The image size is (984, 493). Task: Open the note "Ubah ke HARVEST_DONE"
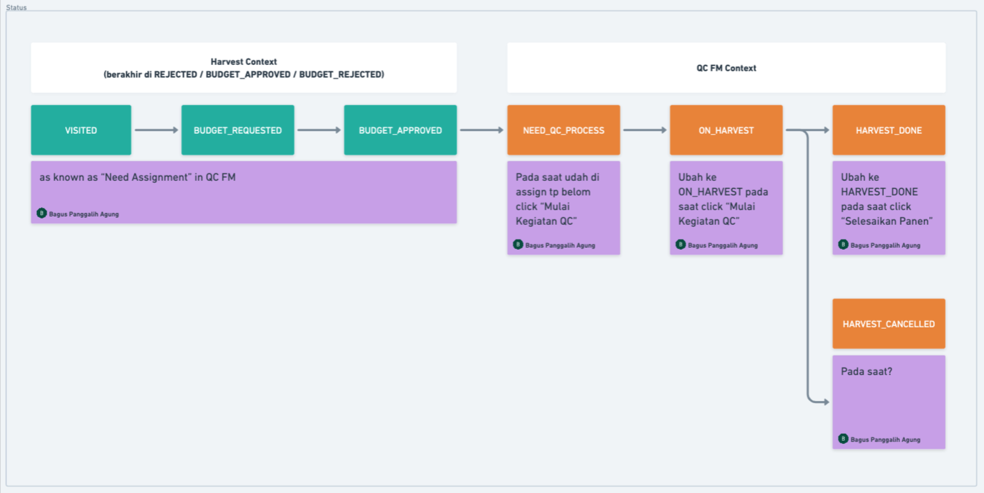pyautogui.click(x=889, y=208)
